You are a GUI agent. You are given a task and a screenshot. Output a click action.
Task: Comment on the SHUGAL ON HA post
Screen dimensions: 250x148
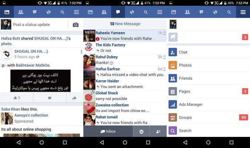[x=50, y=98]
